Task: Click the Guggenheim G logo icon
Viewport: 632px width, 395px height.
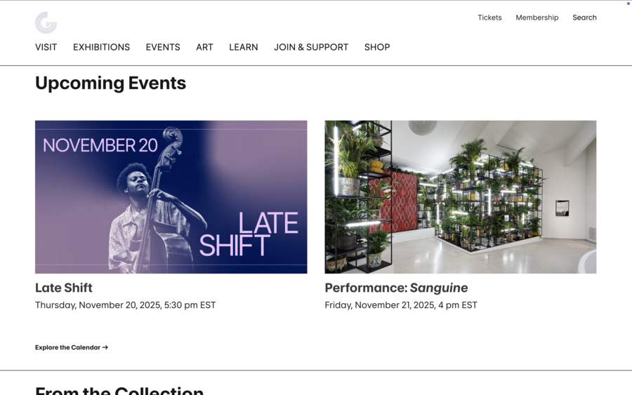Action: coord(46,22)
